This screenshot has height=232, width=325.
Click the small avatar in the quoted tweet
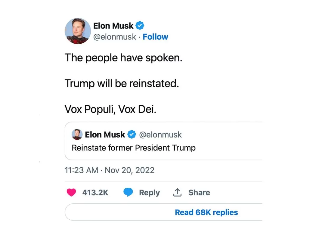click(x=77, y=134)
